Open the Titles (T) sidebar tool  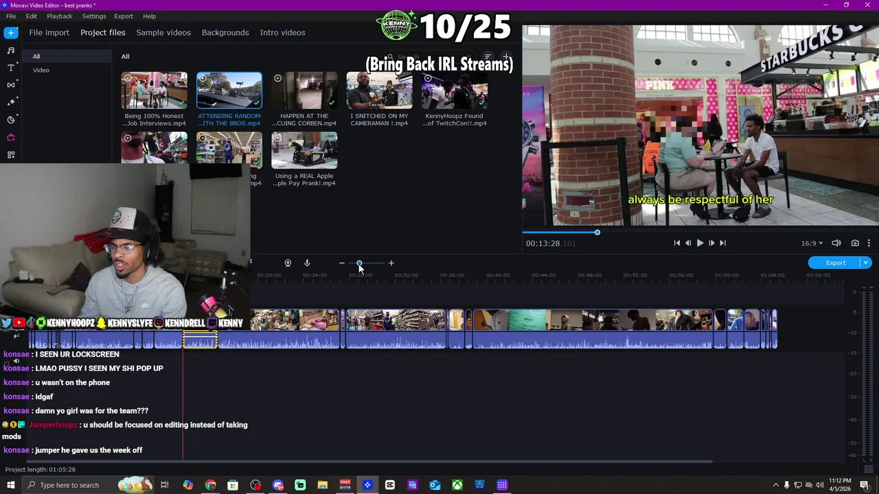pos(11,68)
